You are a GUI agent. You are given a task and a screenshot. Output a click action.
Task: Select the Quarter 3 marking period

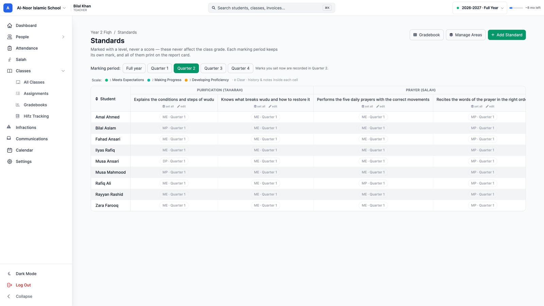point(213,68)
